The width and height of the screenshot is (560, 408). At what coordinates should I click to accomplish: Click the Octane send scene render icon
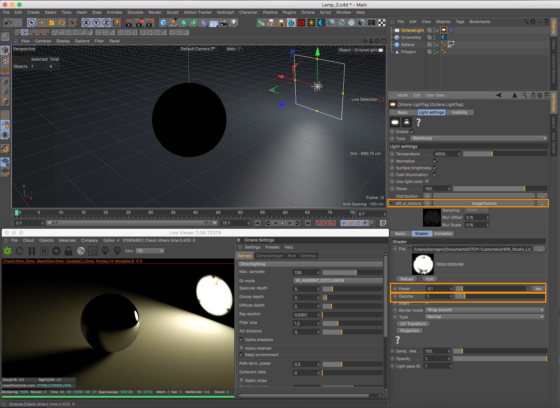coord(8,251)
